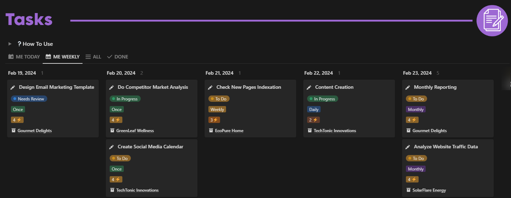Switch to the DONE view tab
The width and height of the screenshot is (511, 198).
tap(117, 57)
